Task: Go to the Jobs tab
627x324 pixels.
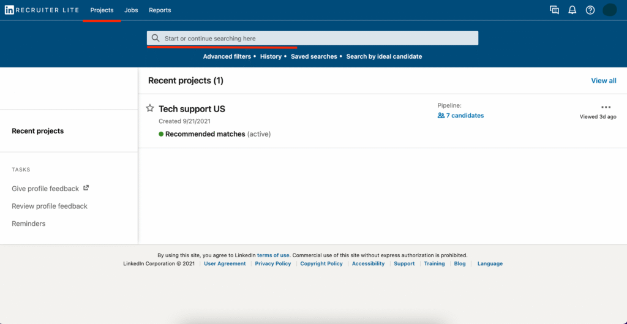Action: click(131, 10)
